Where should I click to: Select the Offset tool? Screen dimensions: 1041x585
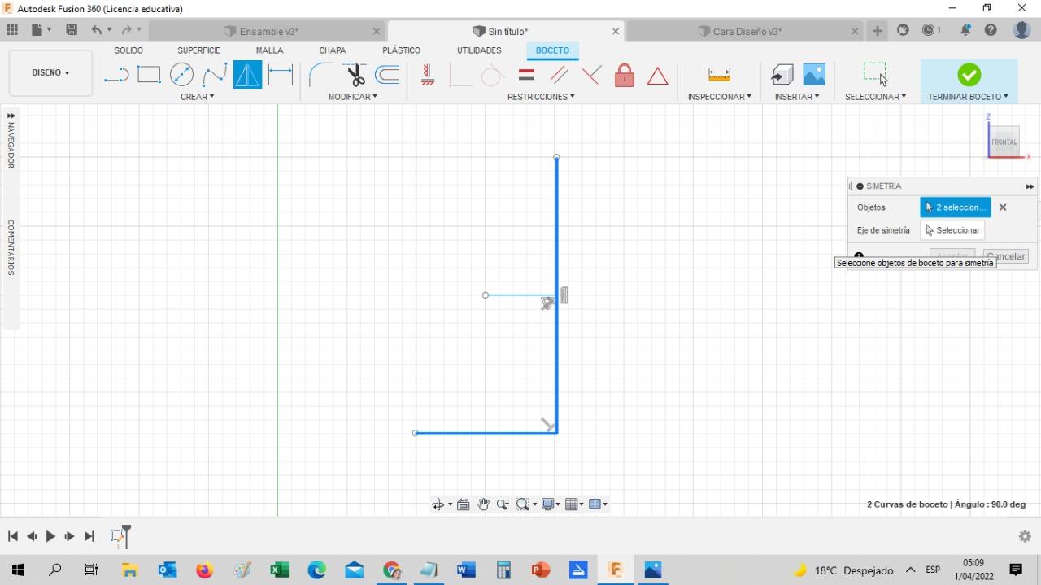(387, 75)
